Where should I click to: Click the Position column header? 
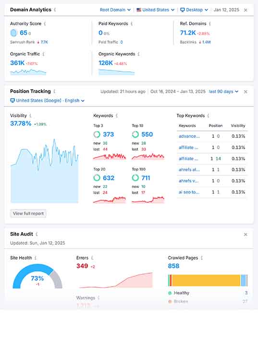coord(216,126)
